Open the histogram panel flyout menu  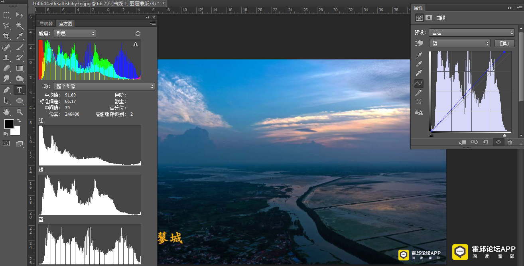153,24
